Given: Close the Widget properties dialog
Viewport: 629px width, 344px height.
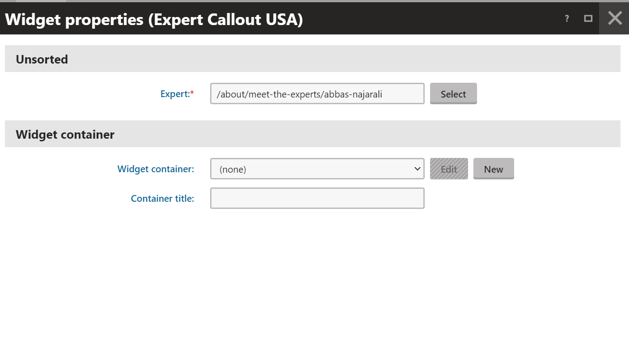Looking at the screenshot, I should click(615, 18).
